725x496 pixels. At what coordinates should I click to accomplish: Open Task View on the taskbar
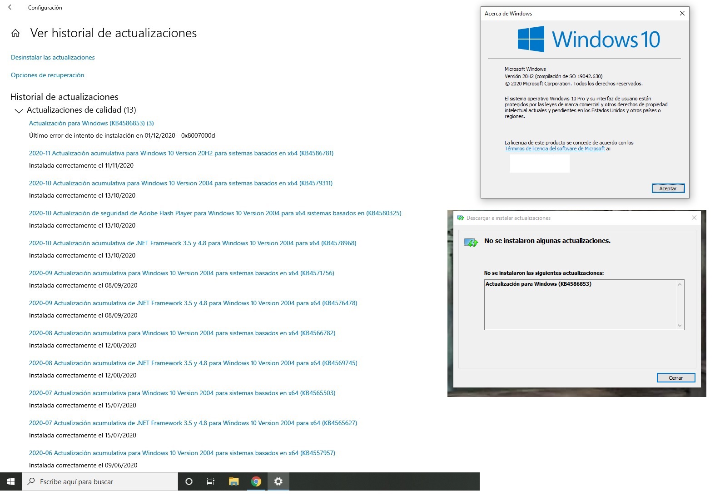point(211,481)
